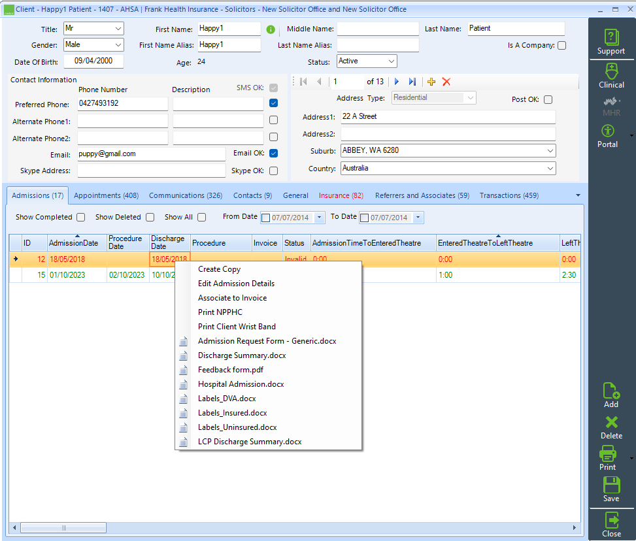Go to last address record

pos(412,82)
